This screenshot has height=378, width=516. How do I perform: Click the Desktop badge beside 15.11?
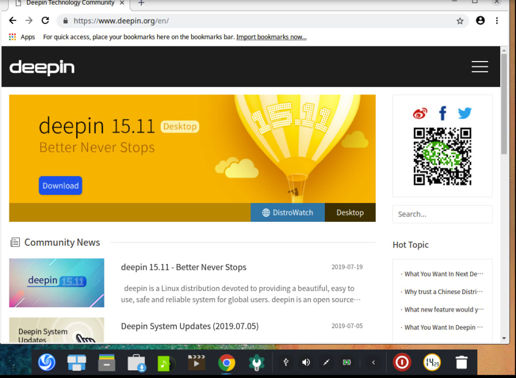(x=179, y=126)
